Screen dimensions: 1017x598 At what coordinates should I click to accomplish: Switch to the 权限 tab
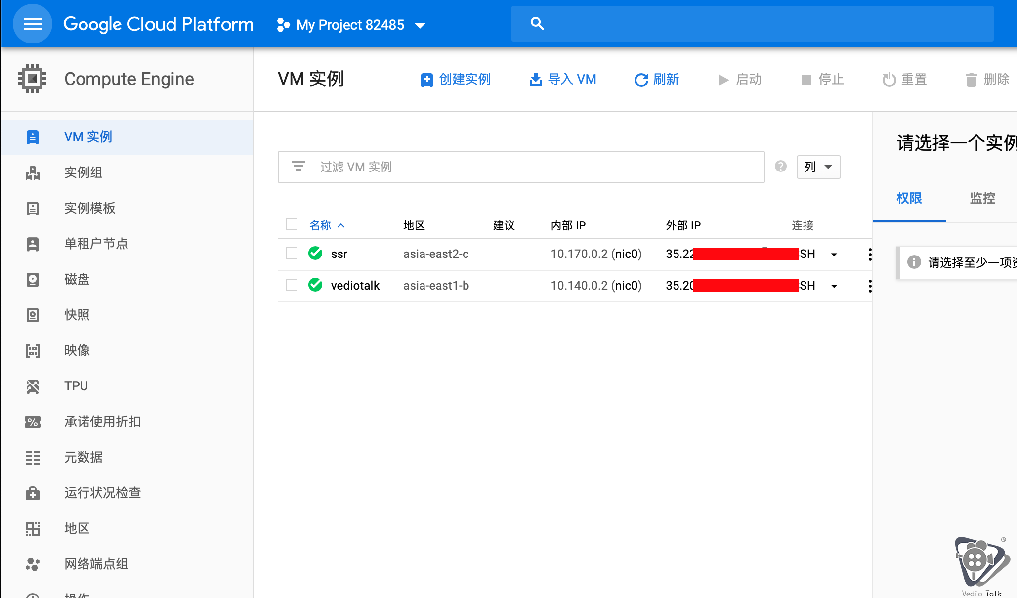[909, 198]
